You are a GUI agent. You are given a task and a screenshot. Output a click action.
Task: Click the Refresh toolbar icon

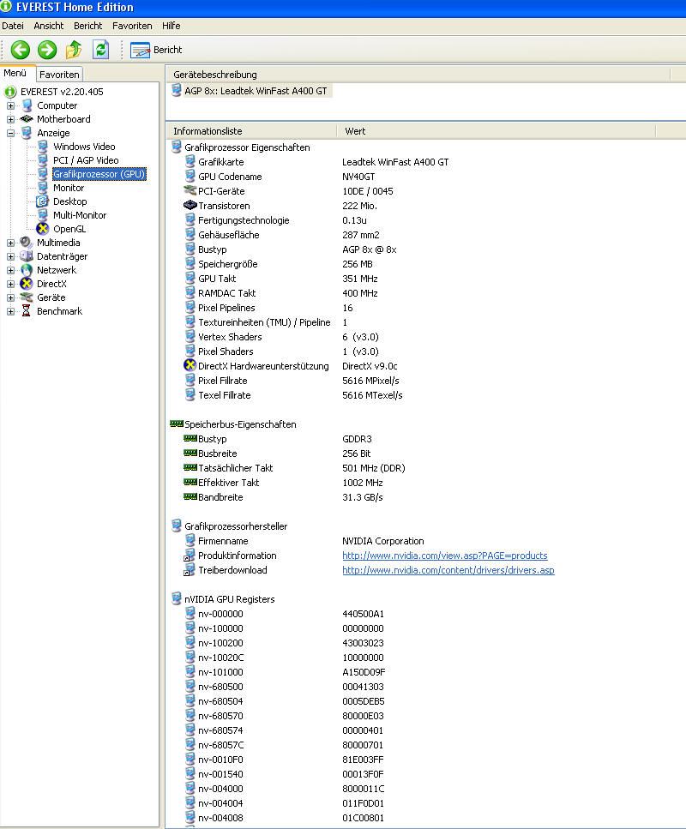pyautogui.click(x=100, y=50)
